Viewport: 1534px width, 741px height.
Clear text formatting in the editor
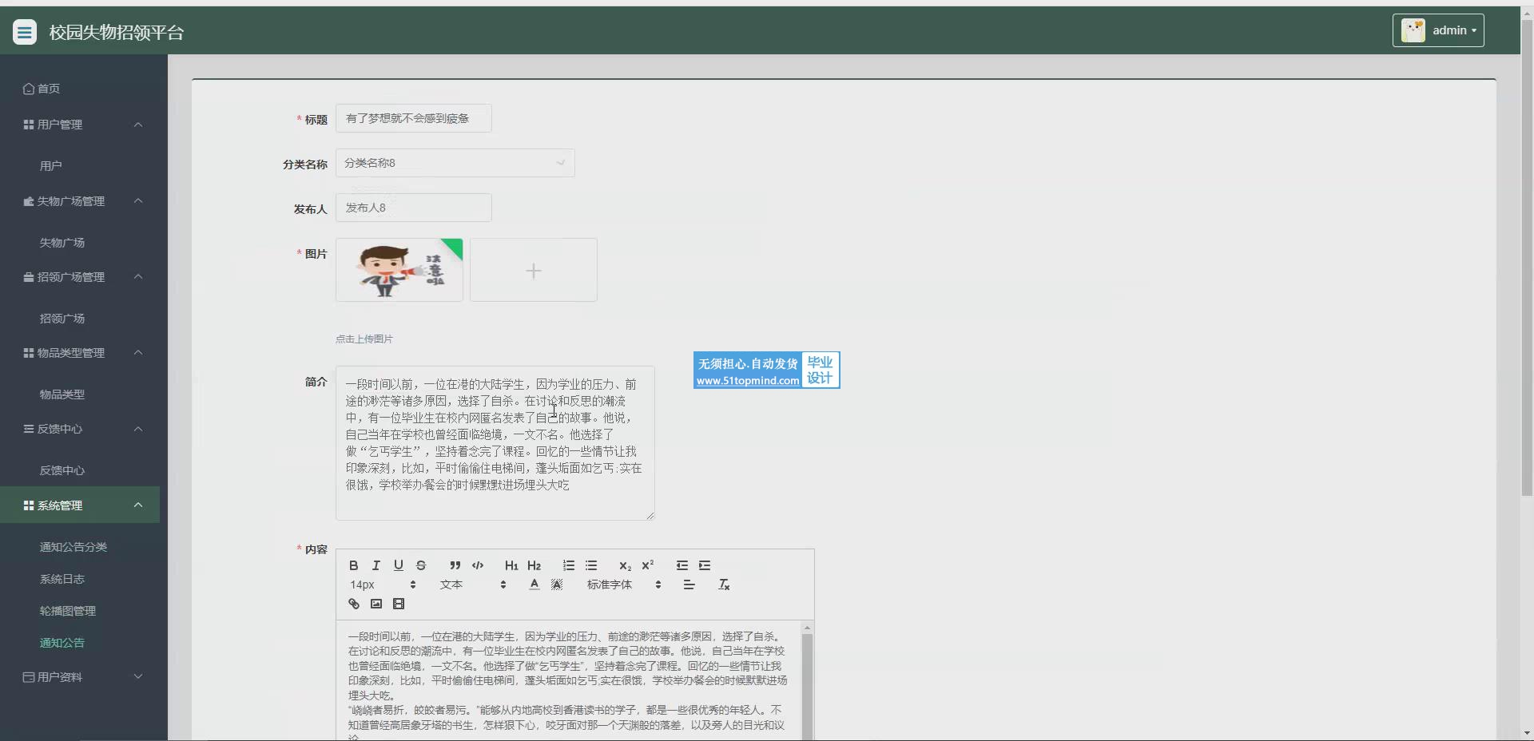(x=724, y=584)
